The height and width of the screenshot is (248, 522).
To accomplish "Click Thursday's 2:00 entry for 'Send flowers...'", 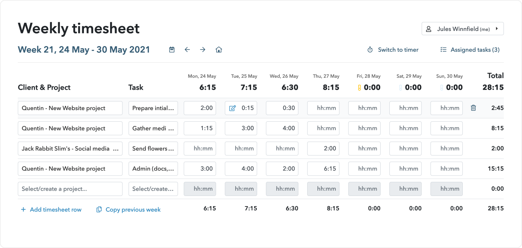I will (x=323, y=148).
